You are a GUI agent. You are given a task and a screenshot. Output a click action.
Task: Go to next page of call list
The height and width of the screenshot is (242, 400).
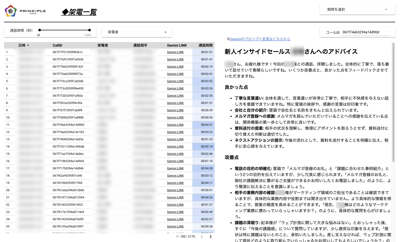coord(210,236)
